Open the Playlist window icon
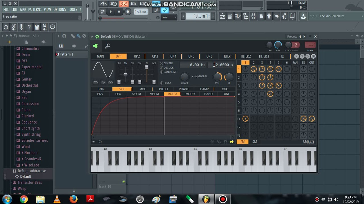Screen dimensions: 364x204 click(222, 16)
